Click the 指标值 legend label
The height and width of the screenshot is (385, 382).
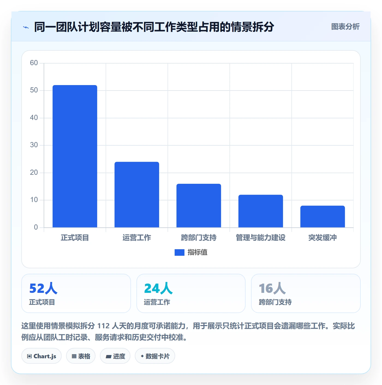tap(198, 252)
